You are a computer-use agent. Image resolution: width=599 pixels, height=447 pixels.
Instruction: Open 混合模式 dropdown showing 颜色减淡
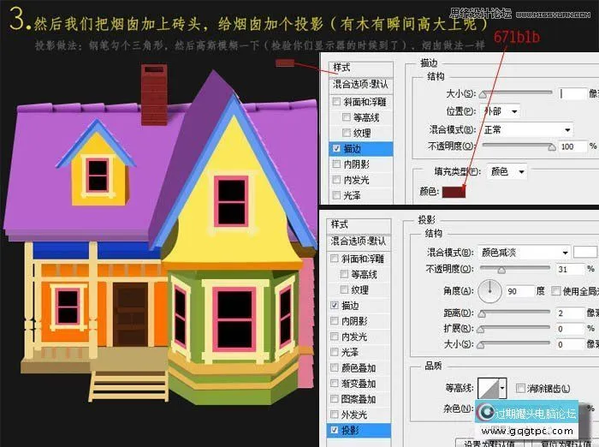[x=524, y=253]
